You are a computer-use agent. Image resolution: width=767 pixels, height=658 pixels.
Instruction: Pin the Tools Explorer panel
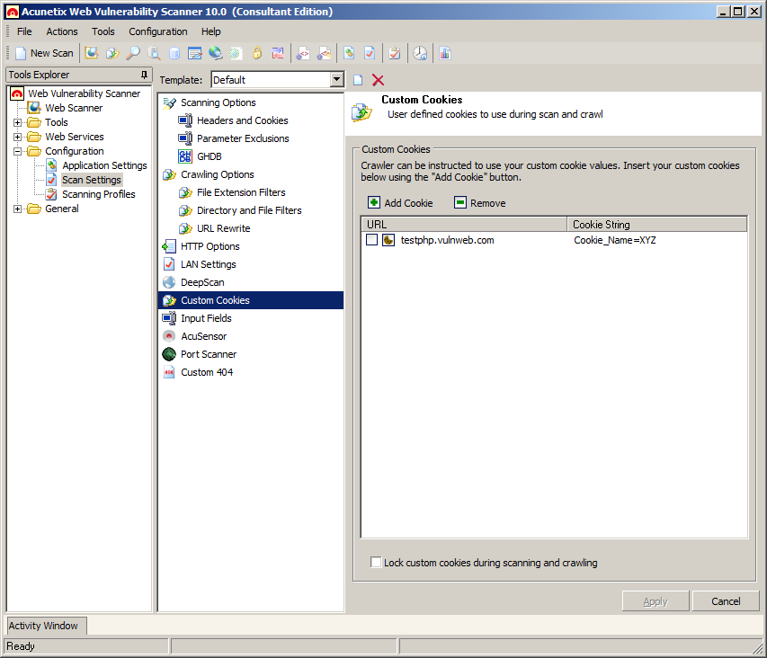click(x=144, y=75)
